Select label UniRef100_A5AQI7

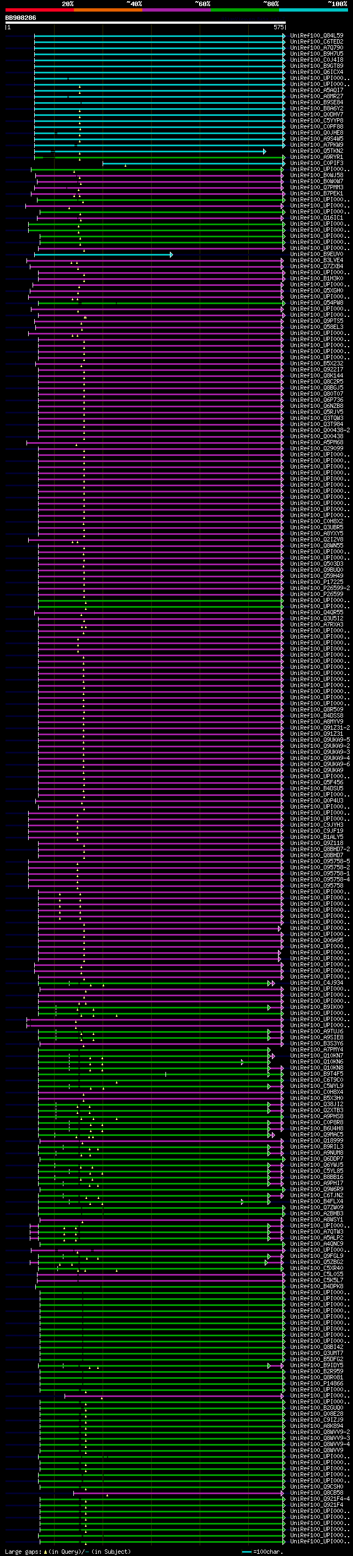[x=317, y=90]
